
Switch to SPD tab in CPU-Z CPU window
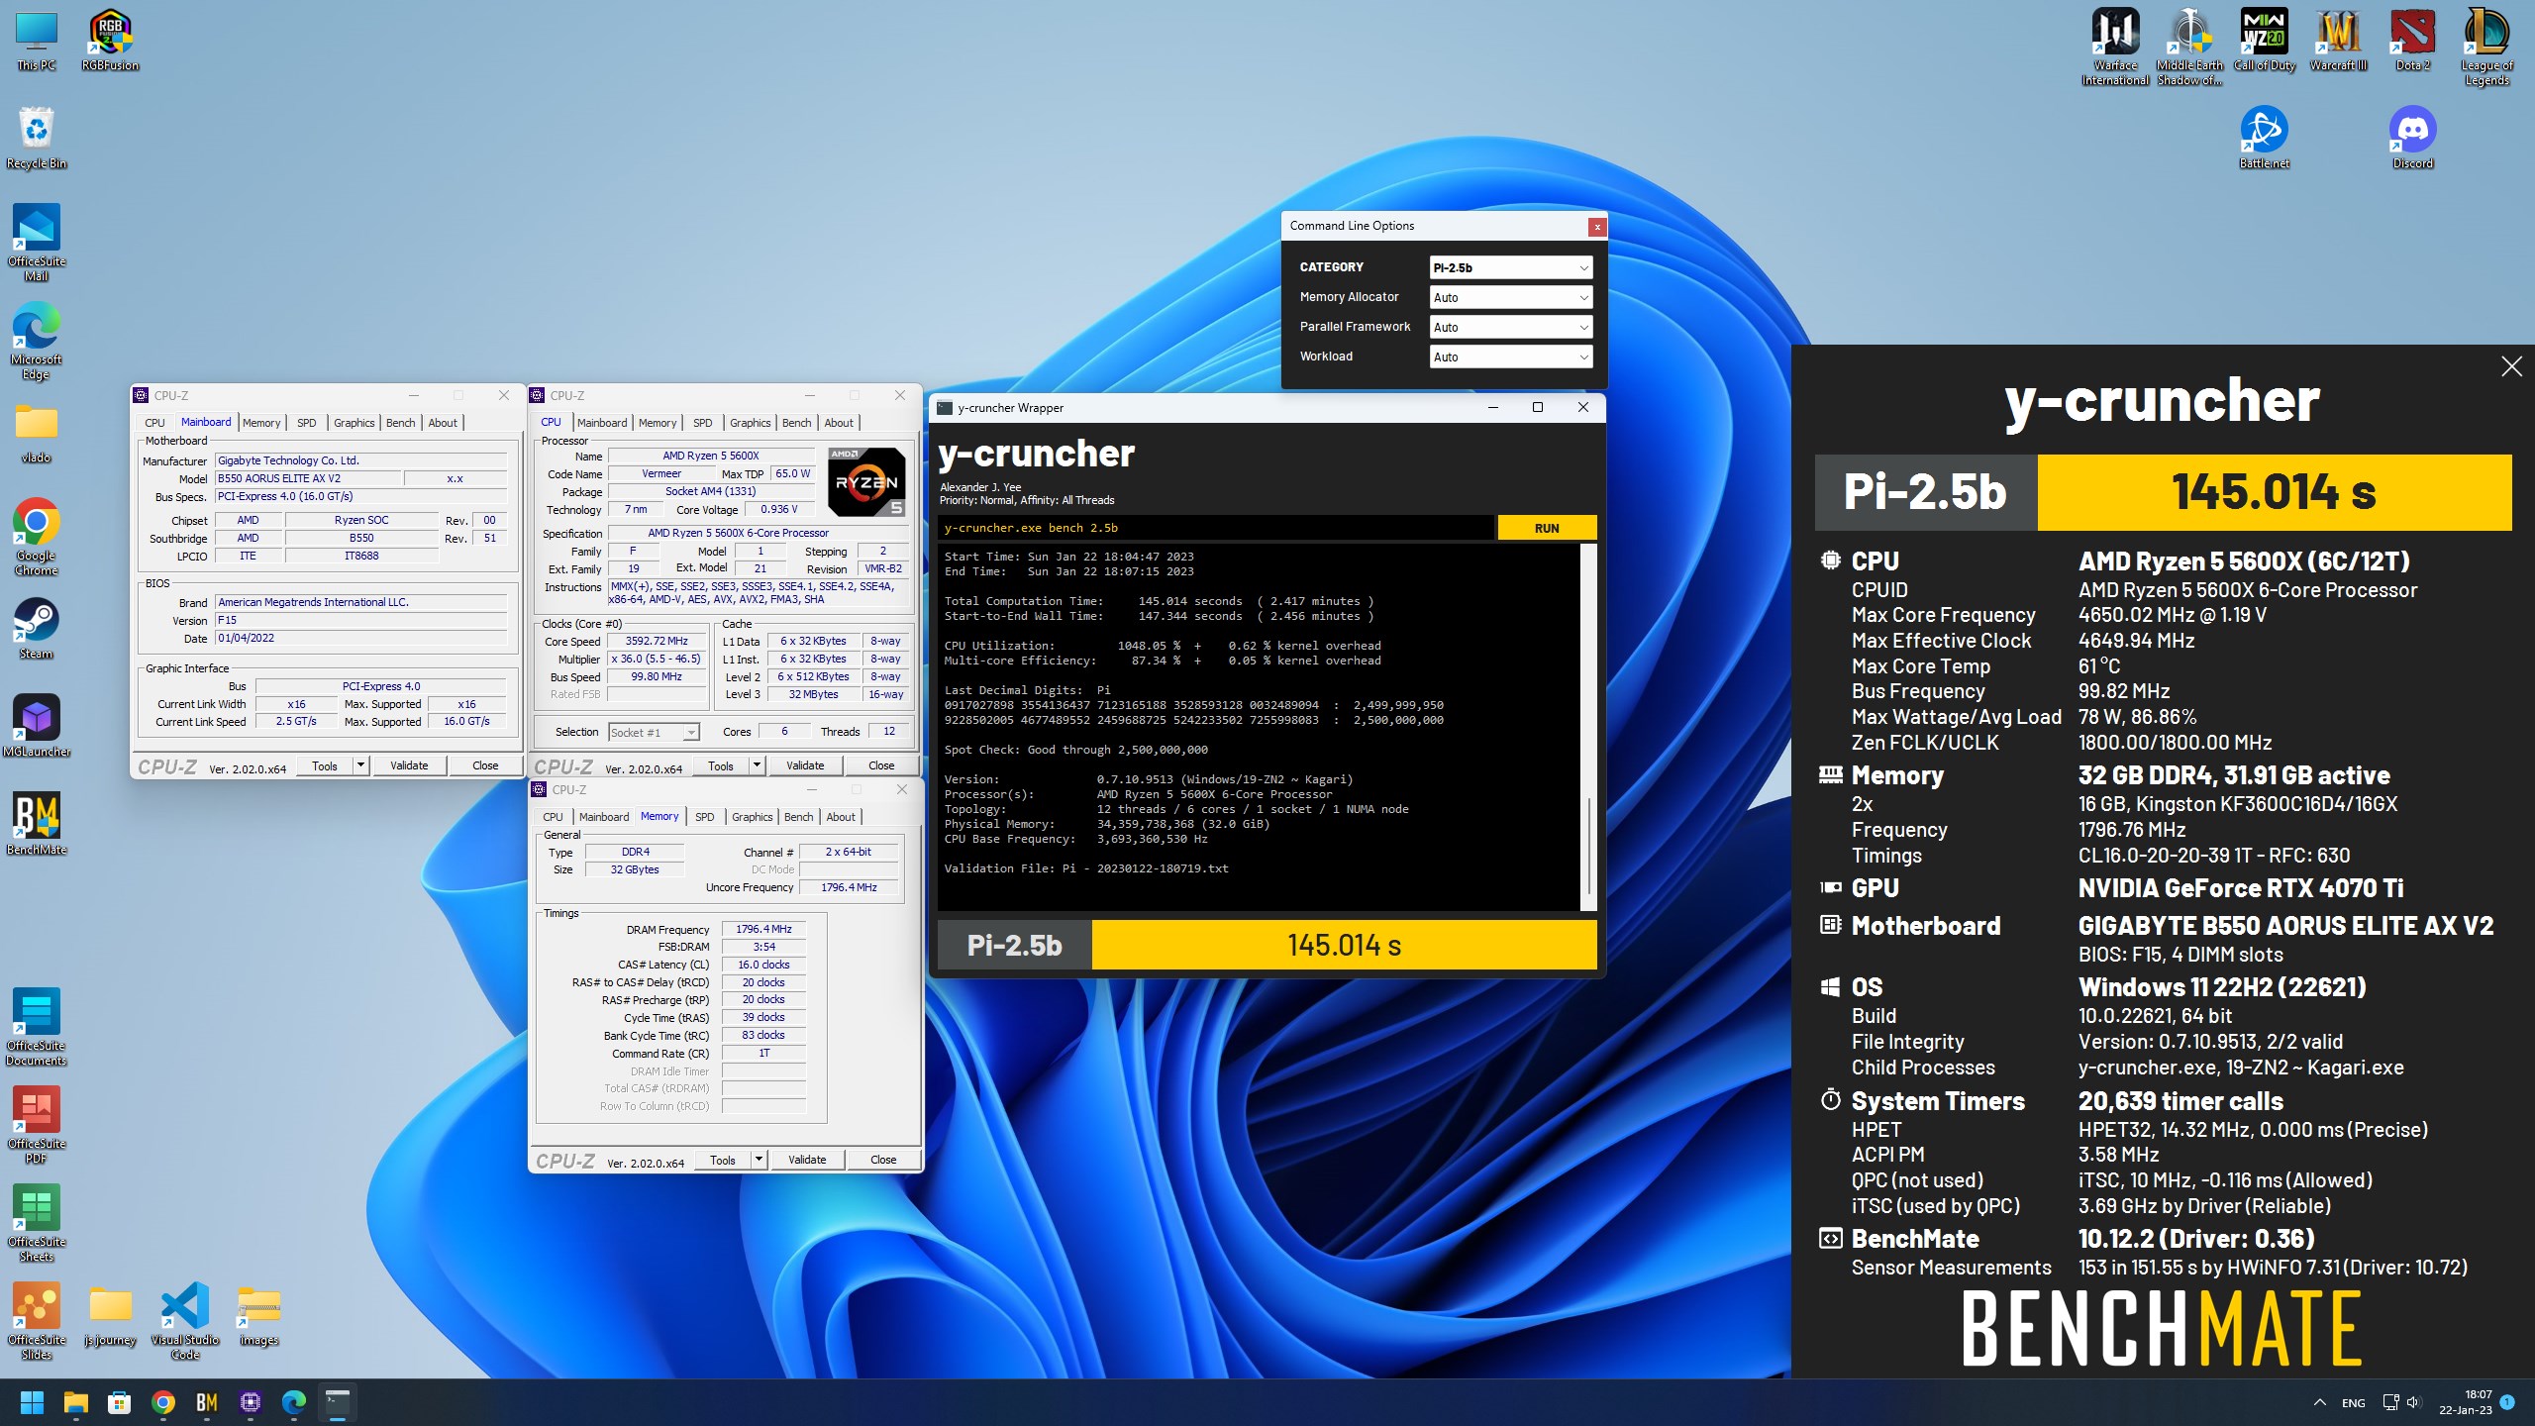[x=702, y=423]
